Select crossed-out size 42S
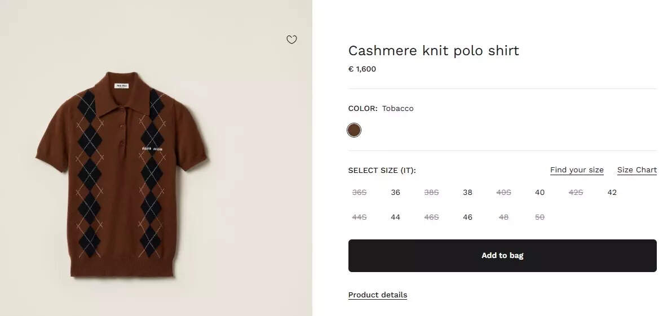The height and width of the screenshot is (316, 663). tap(576, 193)
